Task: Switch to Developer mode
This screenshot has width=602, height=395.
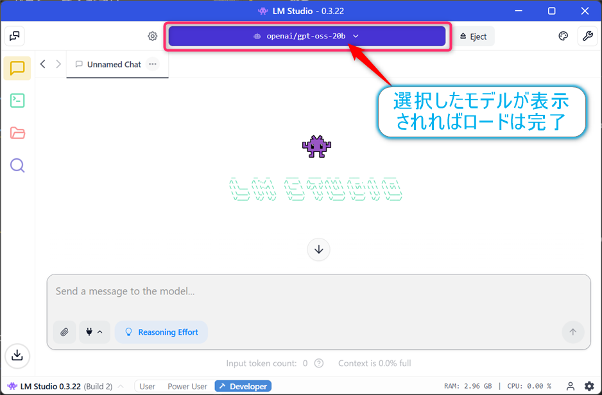Action: click(x=243, y=386)
